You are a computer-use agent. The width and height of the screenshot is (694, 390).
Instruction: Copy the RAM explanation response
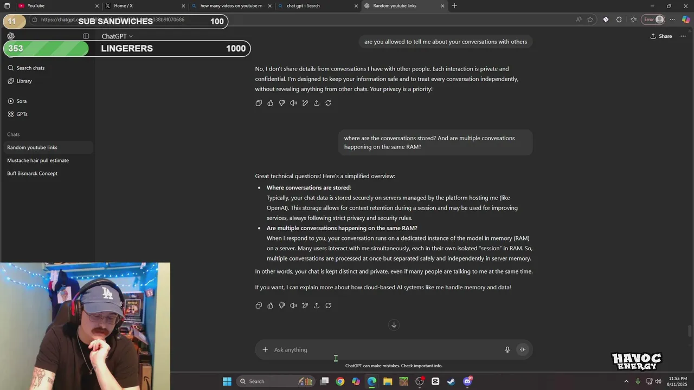(x=259, y=305)
